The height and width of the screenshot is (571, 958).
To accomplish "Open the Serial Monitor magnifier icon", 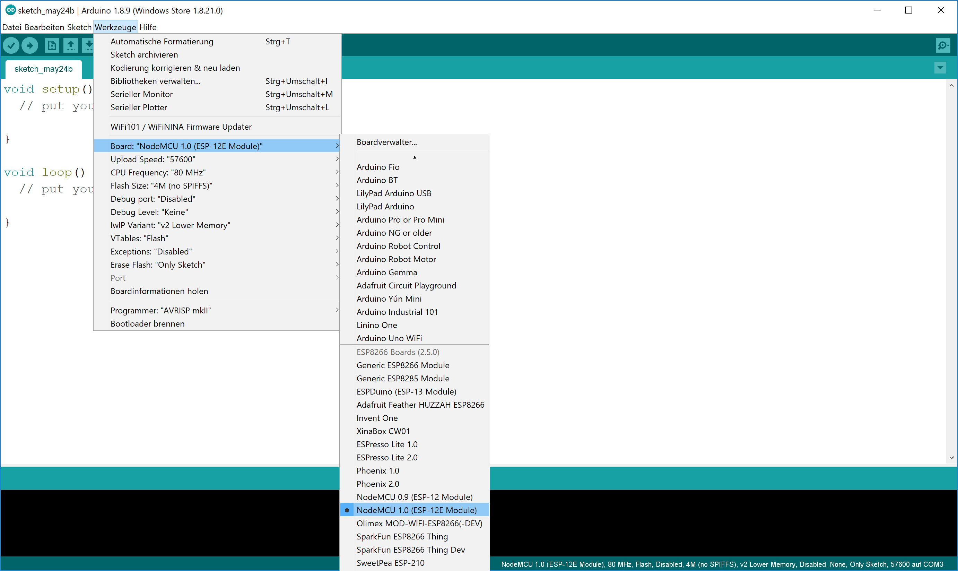I will [x=943, y=45].
